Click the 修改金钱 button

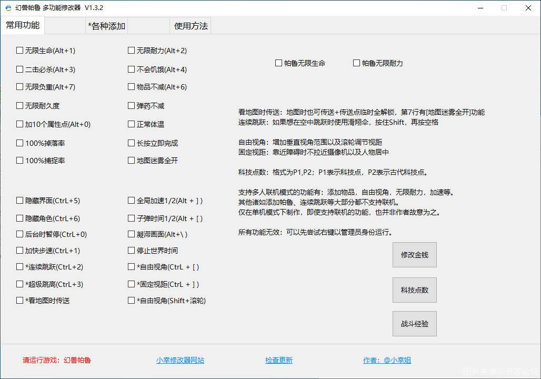tap(414, 255)
